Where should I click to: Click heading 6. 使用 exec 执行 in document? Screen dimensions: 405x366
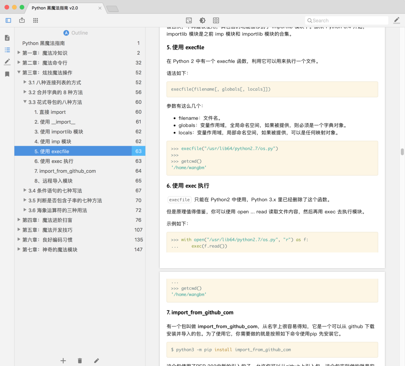tap(188, 186)
